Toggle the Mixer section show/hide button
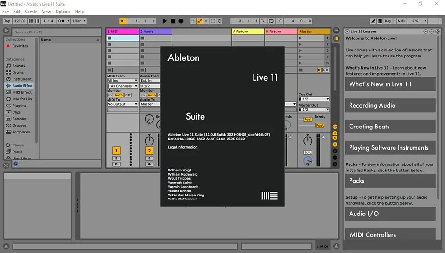This screenshot has width=445, height=253. [x=335, y=145]
